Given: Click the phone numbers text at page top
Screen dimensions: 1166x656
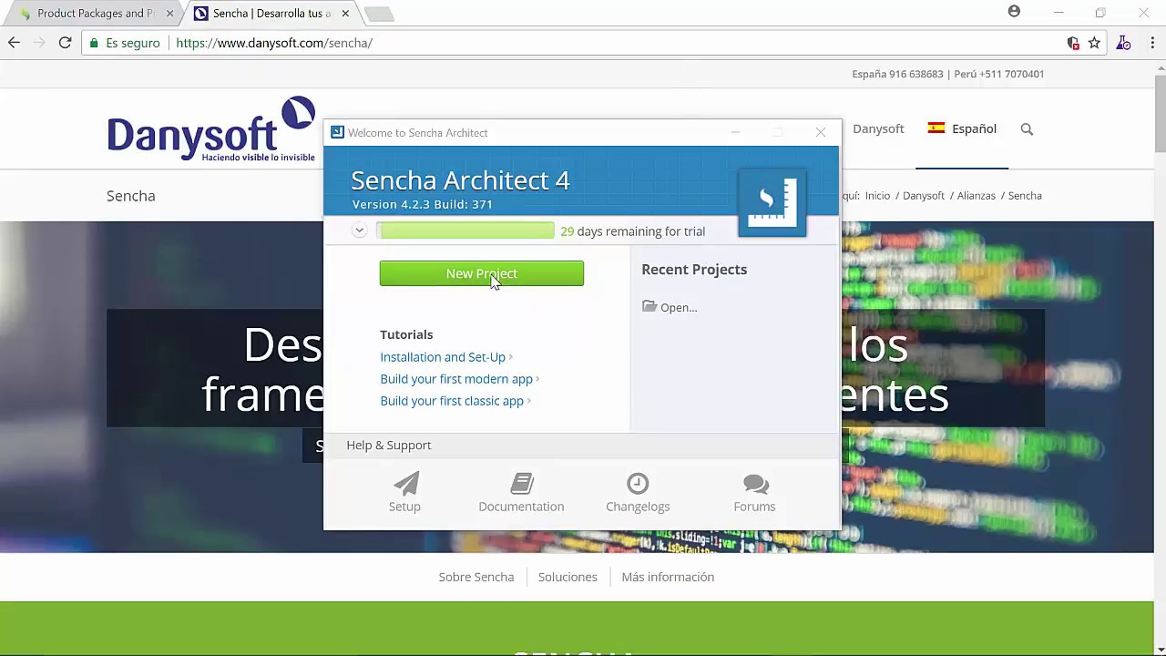Looking at the screenshot, I should 948,74.
